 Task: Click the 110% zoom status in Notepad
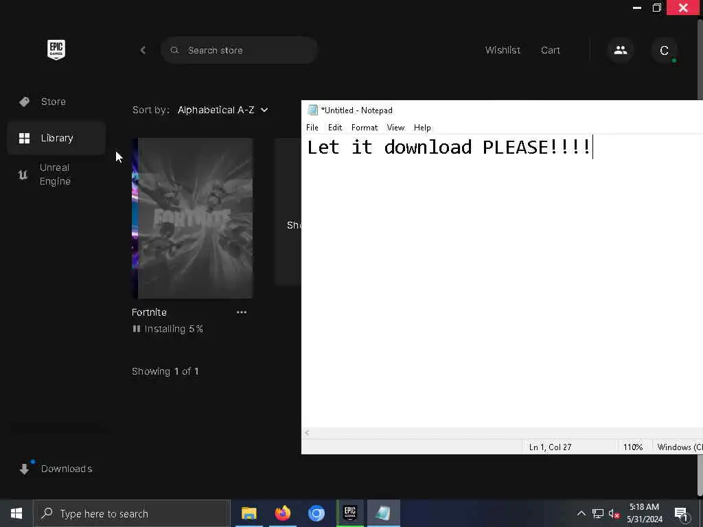633,447
